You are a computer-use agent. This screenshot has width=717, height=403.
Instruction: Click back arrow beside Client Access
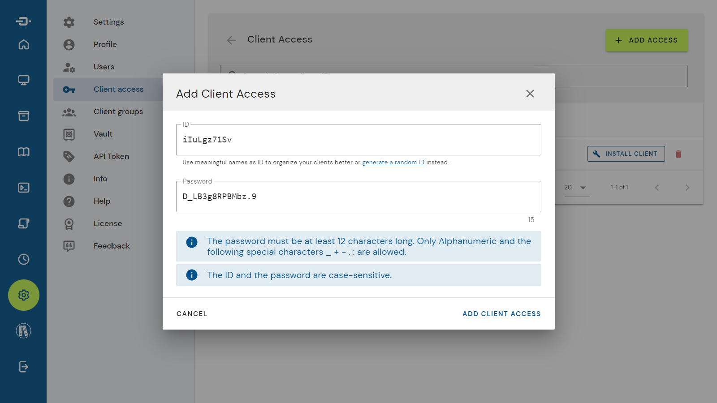point(231,40)
